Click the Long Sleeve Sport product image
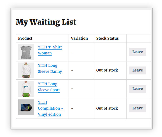The width and height of the screenshot is (162, 137). (26, 89)
